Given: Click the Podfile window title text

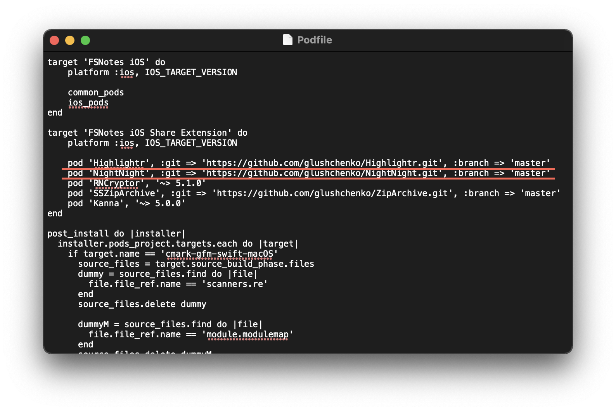Looking at the screenshot, I should click(x=314, y=40).
